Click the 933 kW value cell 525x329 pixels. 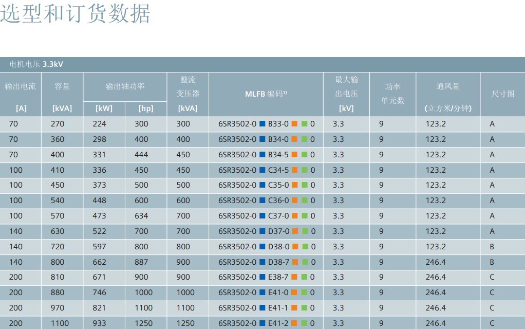pyautogui.click(x=100, y=323)
